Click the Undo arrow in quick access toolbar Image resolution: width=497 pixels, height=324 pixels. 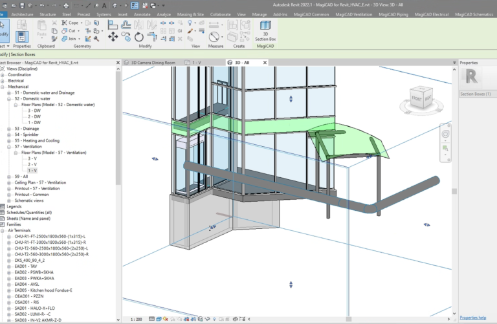coord(41,5)
